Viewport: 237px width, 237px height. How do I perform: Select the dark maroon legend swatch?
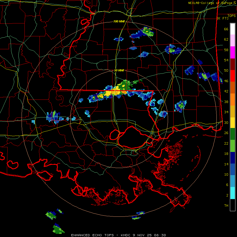[233, 64]
